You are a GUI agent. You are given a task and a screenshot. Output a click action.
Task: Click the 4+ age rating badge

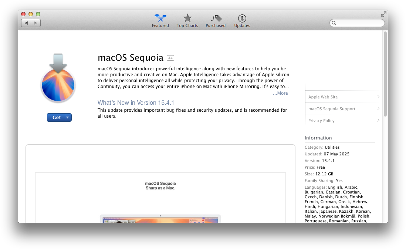tap(170, 58)
